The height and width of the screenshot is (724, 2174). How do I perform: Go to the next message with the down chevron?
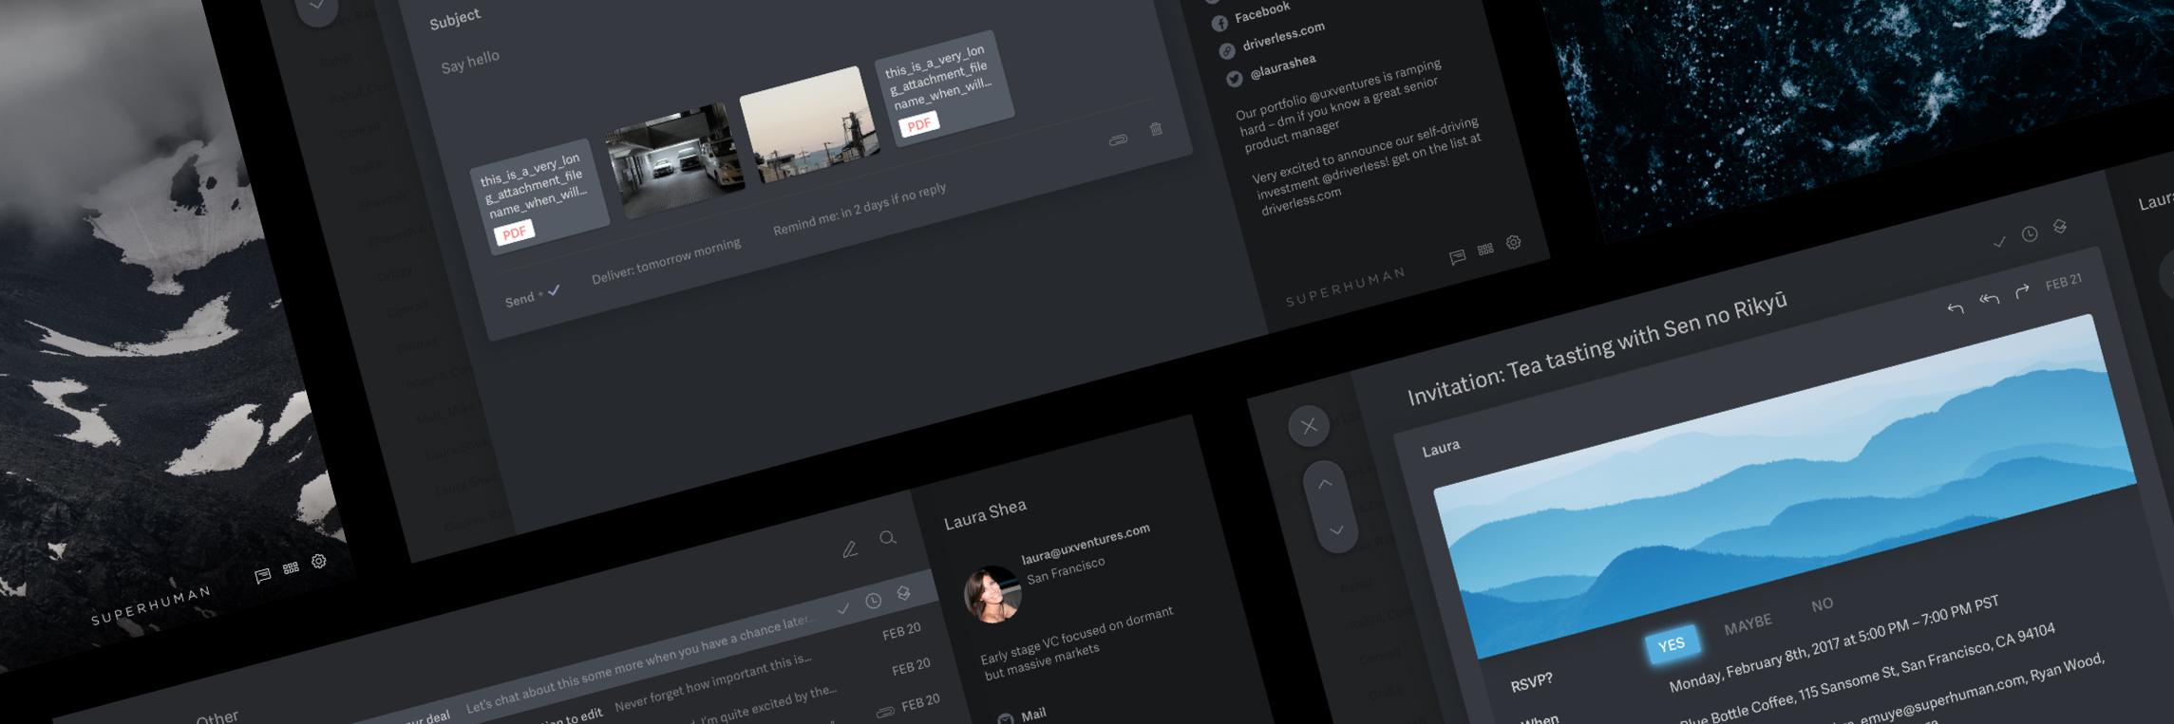pyautogui.click(x=1336, y=530)
